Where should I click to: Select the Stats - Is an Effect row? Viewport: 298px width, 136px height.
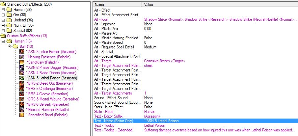point(196,107)
